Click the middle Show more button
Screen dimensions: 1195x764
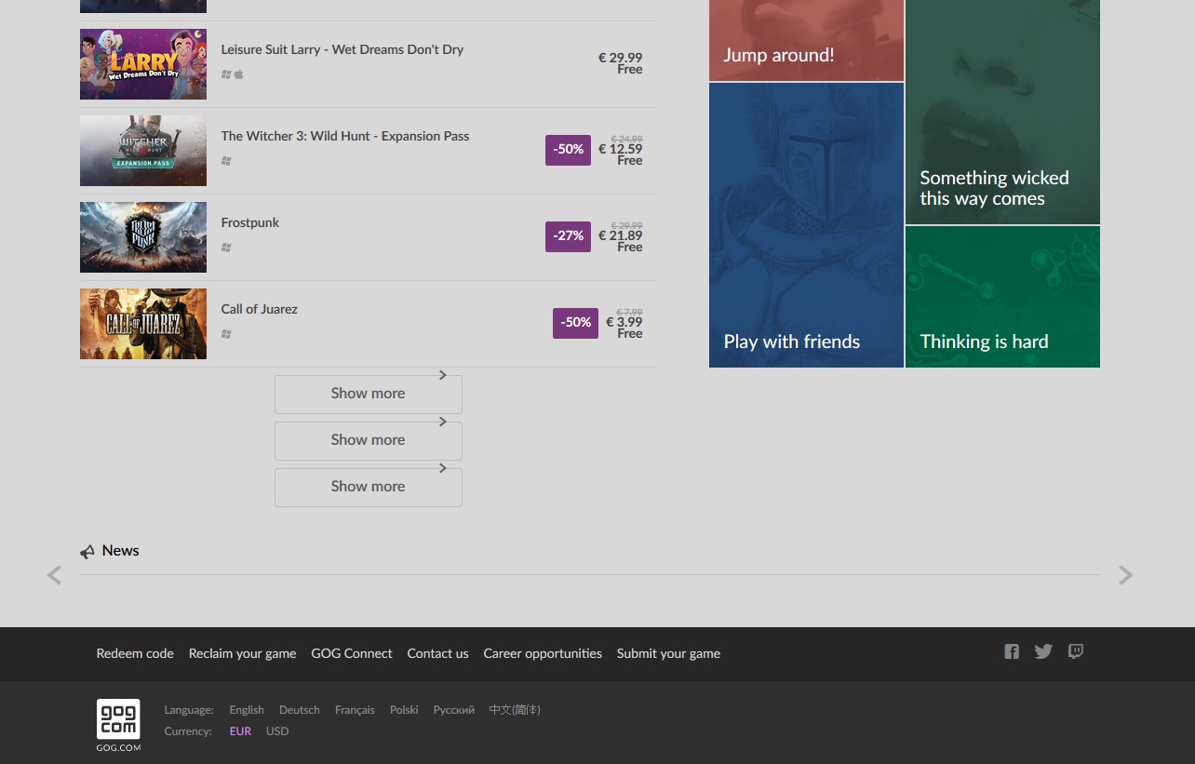[369, 440]
